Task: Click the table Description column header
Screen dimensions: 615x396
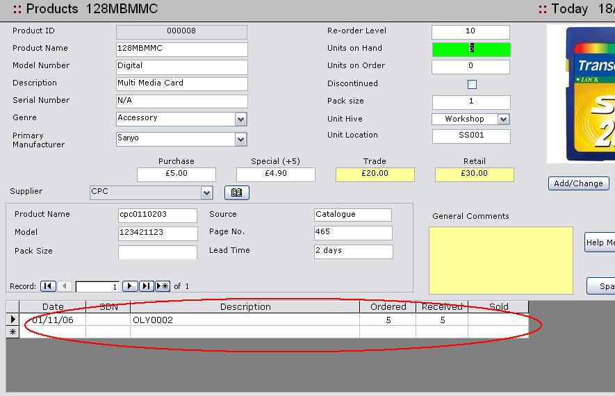Action: click(245, 306)
